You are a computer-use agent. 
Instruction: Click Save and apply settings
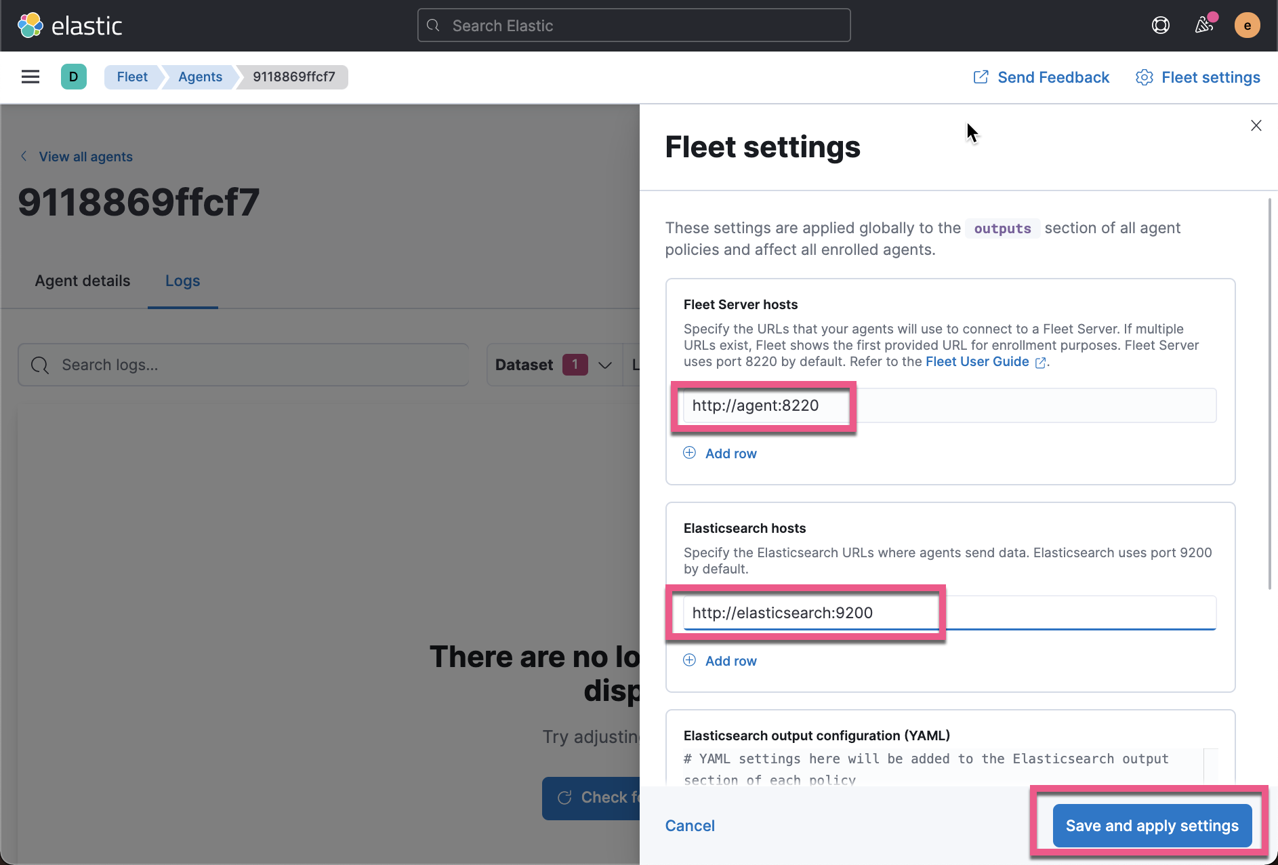[x=1151, y=826]
